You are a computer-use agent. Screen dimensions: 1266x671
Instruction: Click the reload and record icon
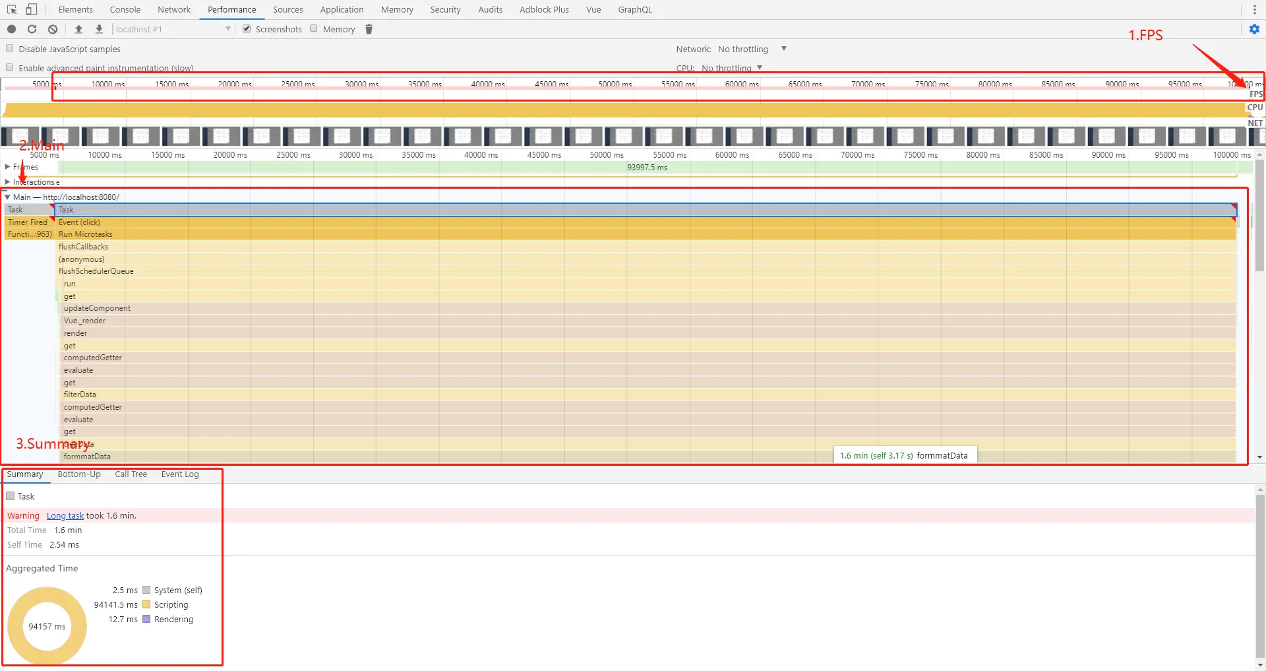tap(32, 29)
